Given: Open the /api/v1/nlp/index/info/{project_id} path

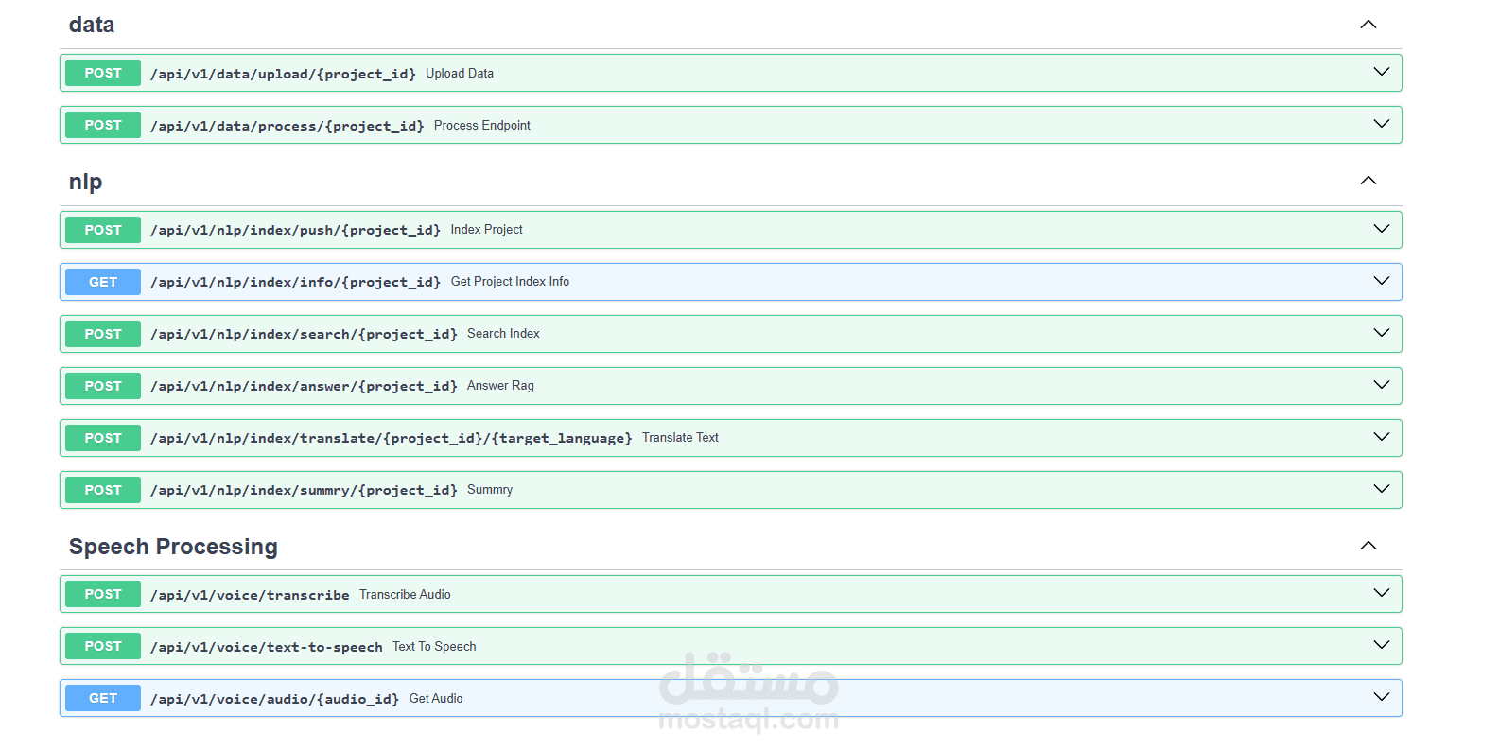Looking at the screenshot, I should pos(295,282).
